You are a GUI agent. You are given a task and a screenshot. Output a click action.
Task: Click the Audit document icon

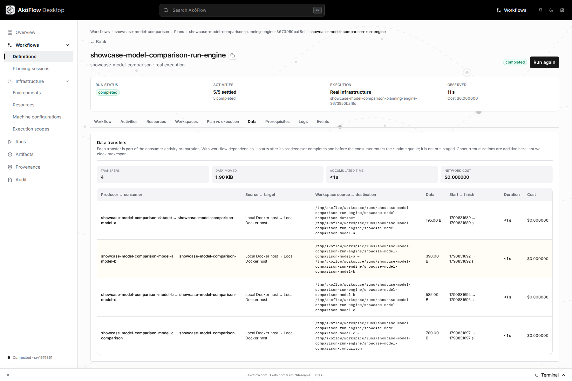[10, 180]
